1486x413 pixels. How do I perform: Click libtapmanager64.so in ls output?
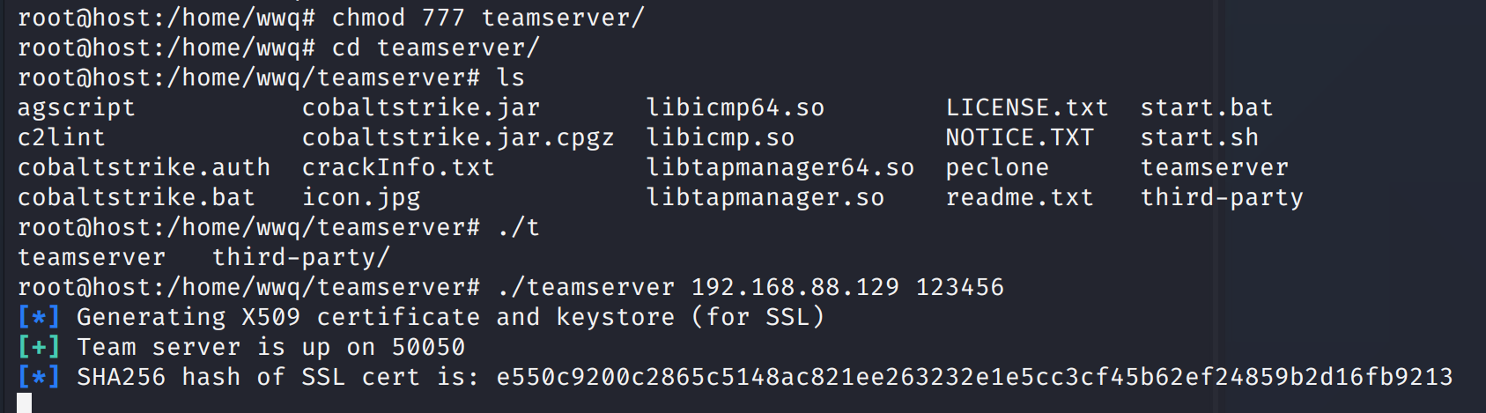pyautogui.click(x=780, y=168)
